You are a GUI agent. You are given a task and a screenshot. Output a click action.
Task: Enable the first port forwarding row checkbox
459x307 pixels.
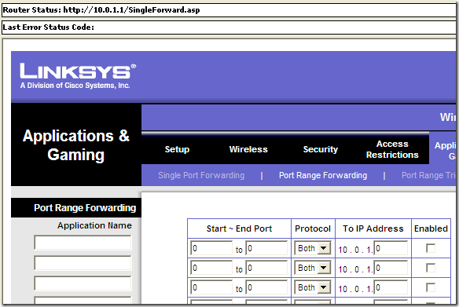click(x=431, y=248)
